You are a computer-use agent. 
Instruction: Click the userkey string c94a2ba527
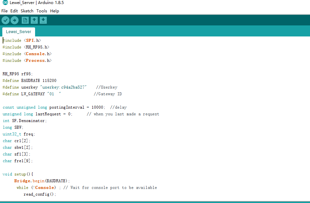point(63,87)
